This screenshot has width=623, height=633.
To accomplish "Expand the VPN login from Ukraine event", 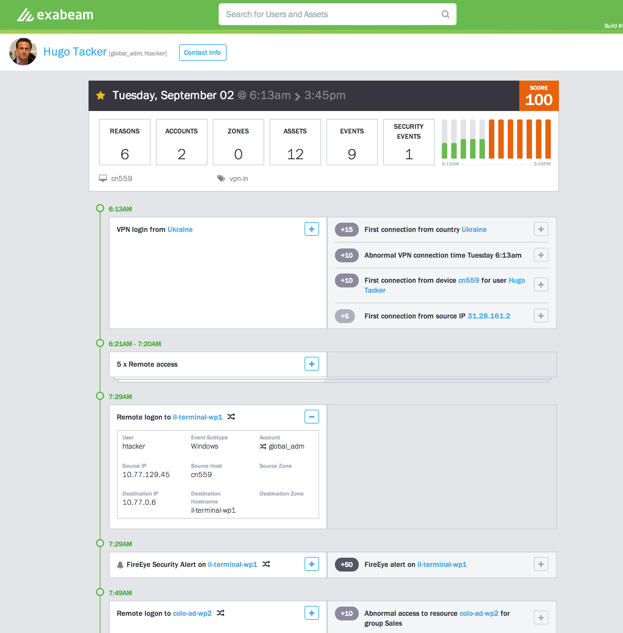I will click(x=311, y=229).
